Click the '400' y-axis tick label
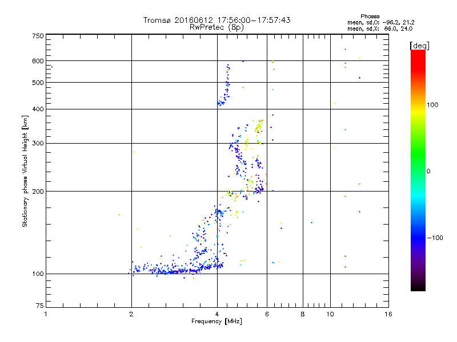This screenshot has height=342, width=457. [38, 109]
